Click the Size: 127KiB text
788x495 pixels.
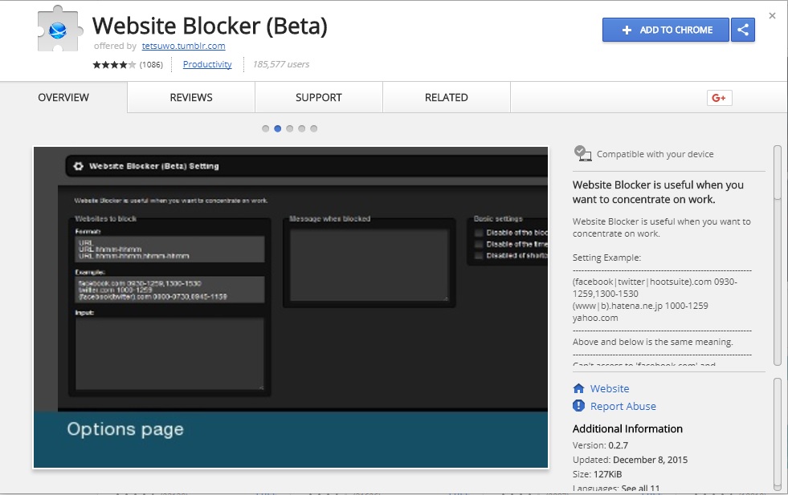point(597,474)
